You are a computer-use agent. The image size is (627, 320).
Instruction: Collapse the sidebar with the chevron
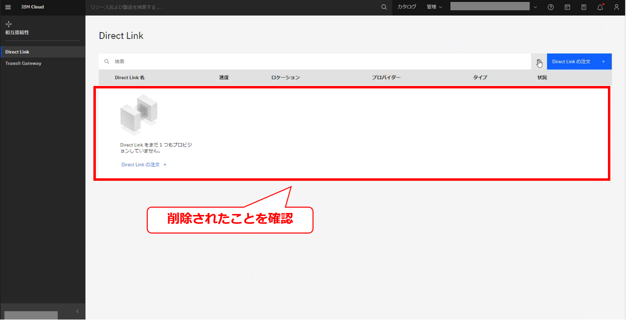77,311
